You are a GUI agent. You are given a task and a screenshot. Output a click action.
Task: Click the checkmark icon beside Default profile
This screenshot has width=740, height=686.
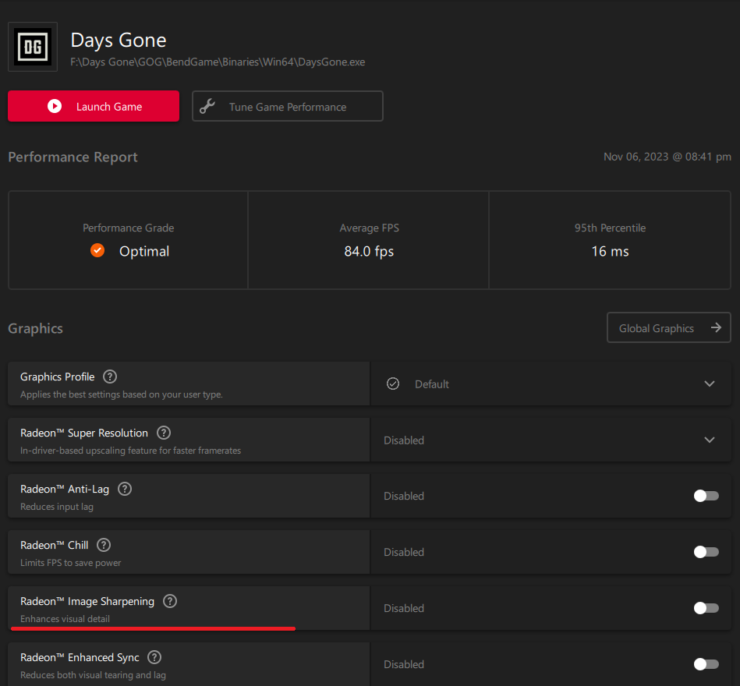[x=393, y=384]
